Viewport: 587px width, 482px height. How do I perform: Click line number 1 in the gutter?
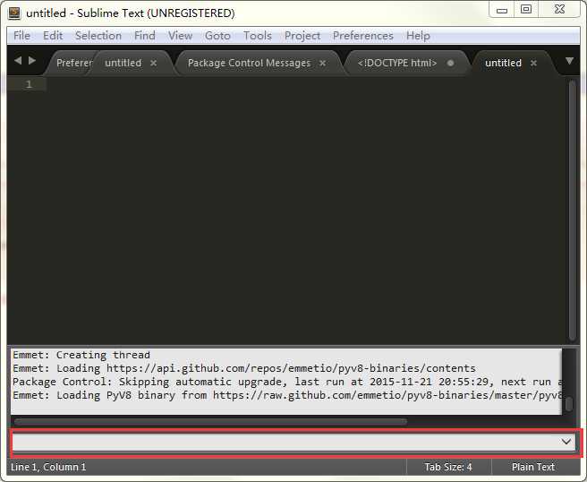[x=29, y=84]
